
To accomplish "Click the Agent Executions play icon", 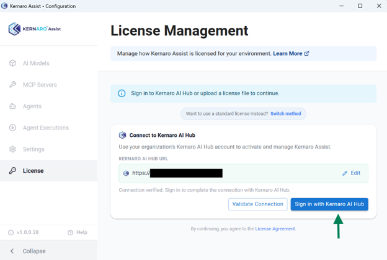I will click(12, 128).
